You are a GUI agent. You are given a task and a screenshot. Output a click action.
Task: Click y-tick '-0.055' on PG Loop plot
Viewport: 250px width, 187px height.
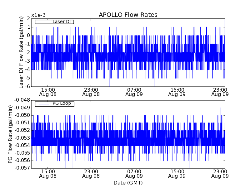click(x=22, y=153)
